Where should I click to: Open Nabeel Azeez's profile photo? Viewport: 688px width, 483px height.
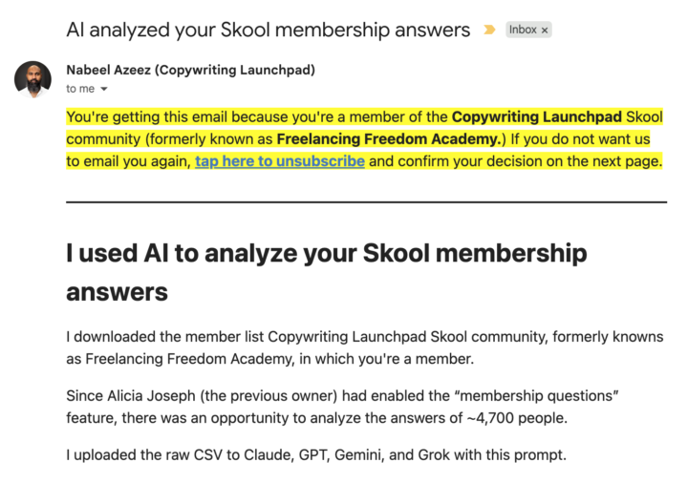click(x=32, y=79)
